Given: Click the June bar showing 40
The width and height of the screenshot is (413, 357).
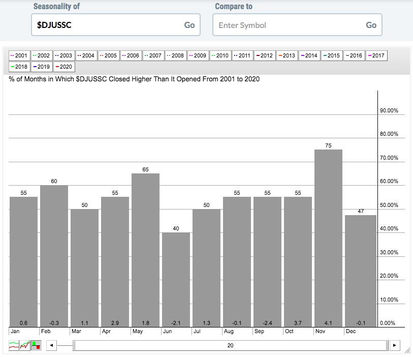Looking at the screenshot, I should click(176, 280).
